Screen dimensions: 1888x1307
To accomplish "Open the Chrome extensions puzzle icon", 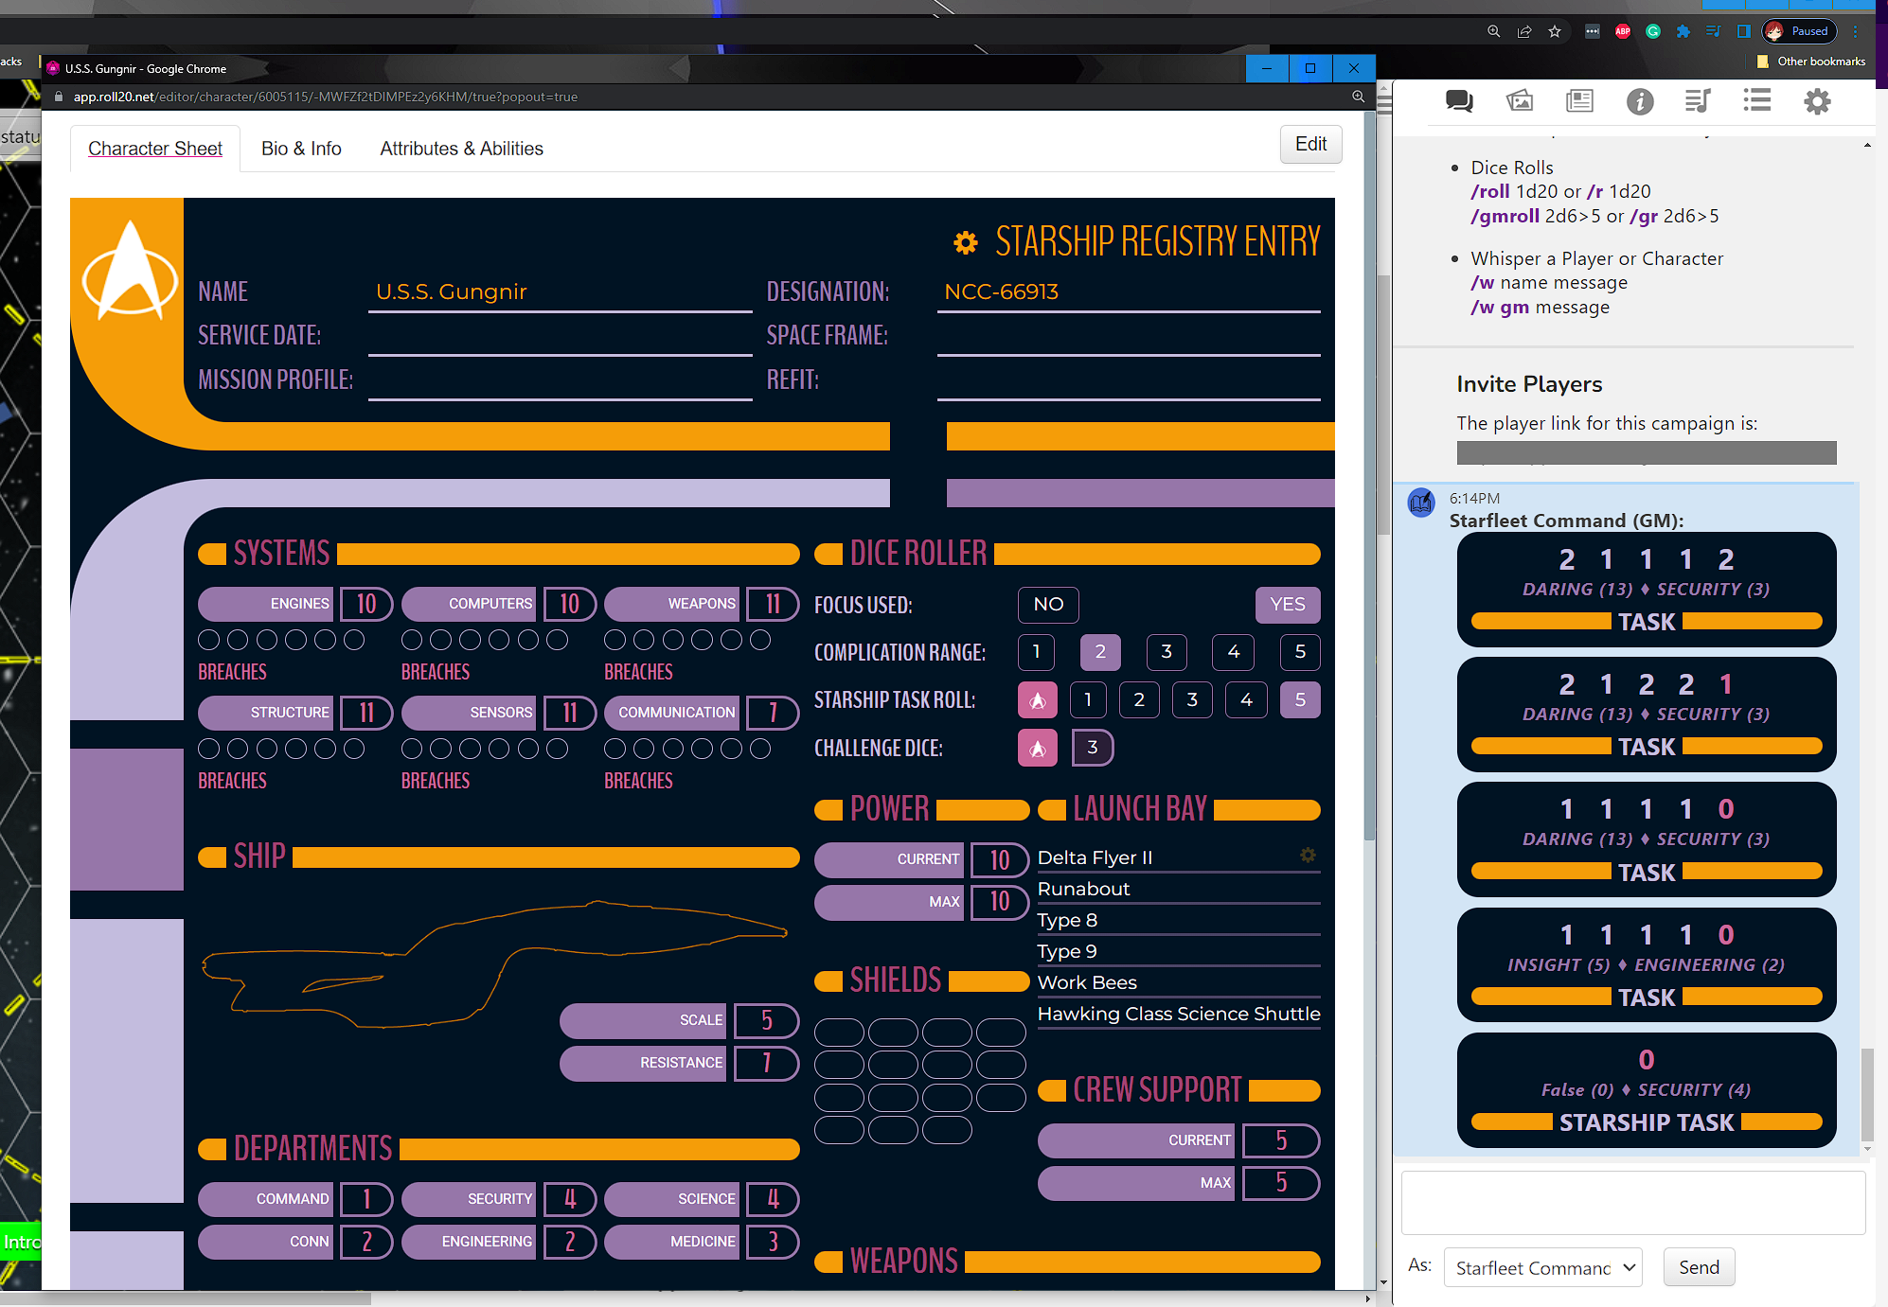I will [x=1683, y=31].
